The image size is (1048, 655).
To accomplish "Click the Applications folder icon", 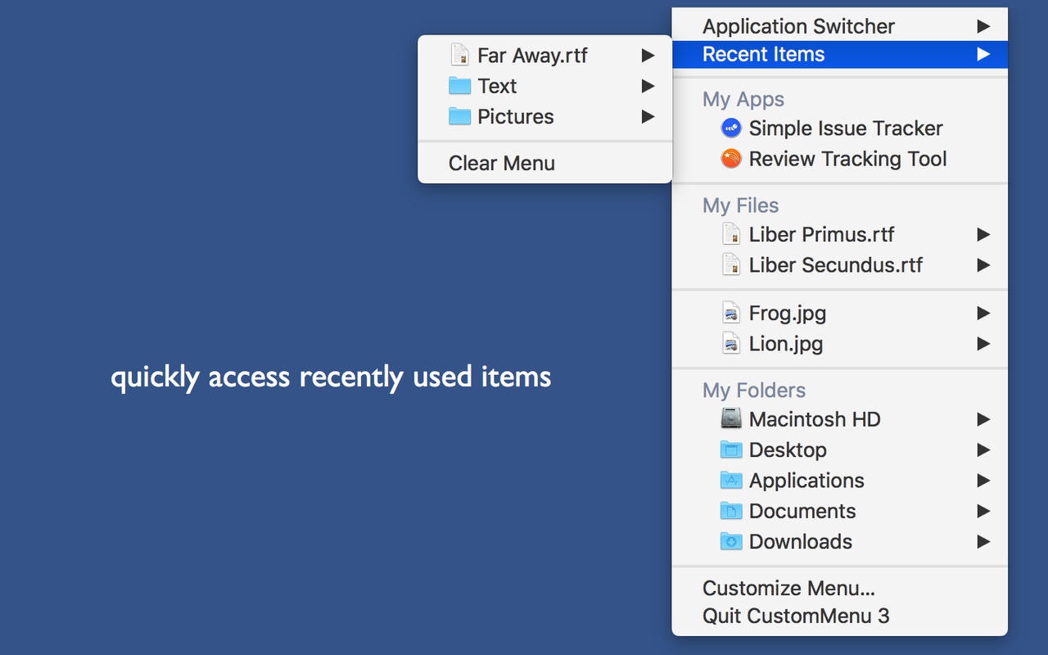I will pyautogui.click(x=731, y=480).
